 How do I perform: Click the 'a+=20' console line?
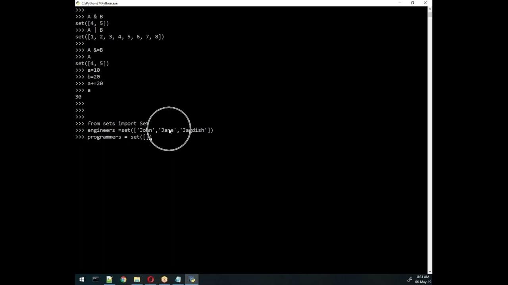[x=89, y=84]
